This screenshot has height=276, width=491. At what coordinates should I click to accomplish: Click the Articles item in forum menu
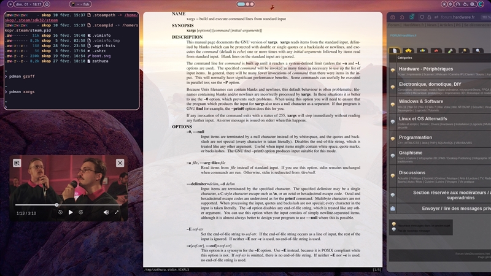click(x=446, y=25)
